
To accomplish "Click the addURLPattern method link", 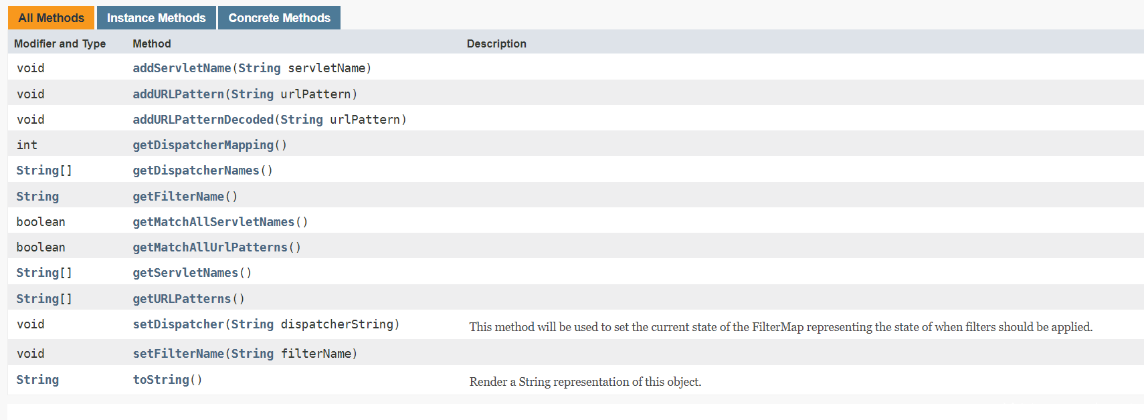I will tap(178, 94).
